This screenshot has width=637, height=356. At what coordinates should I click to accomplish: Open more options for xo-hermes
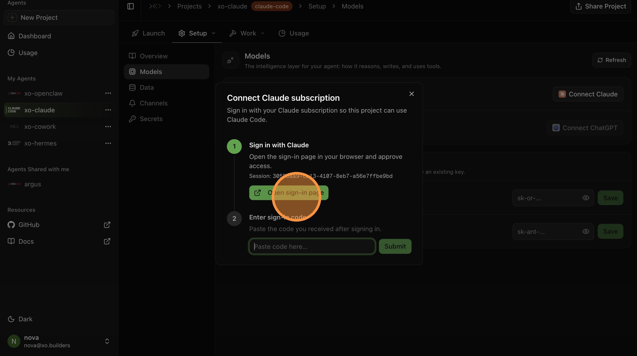[108, 143]
